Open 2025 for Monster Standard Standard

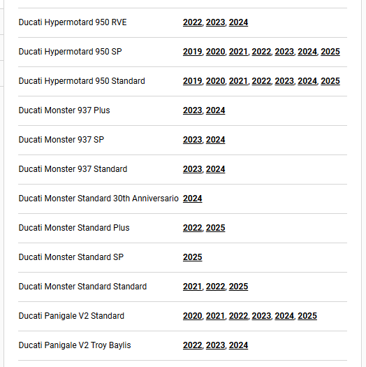tap(238, 287)
